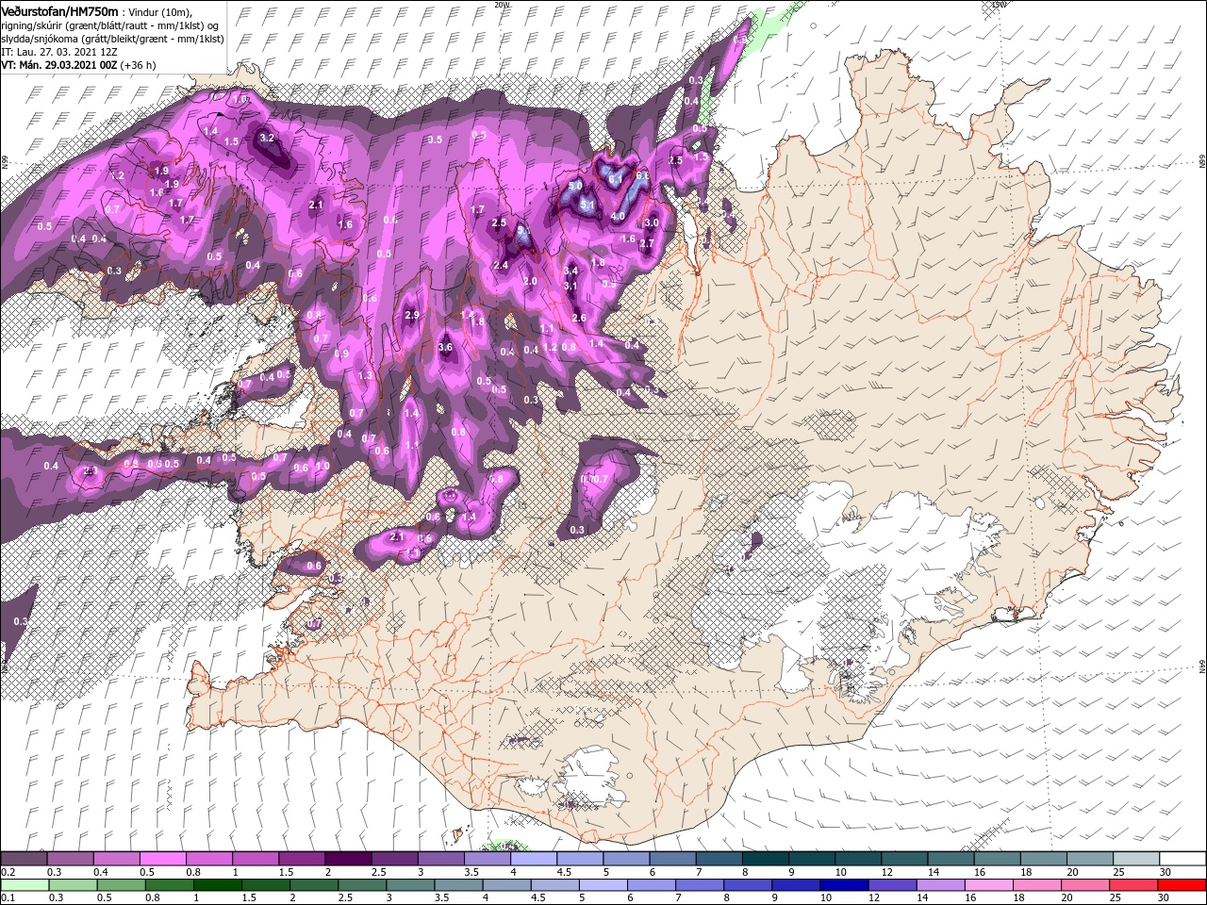1207x905 pixels.
Task: Click the 1.3 precipitation value on the map
Action: 365,375
